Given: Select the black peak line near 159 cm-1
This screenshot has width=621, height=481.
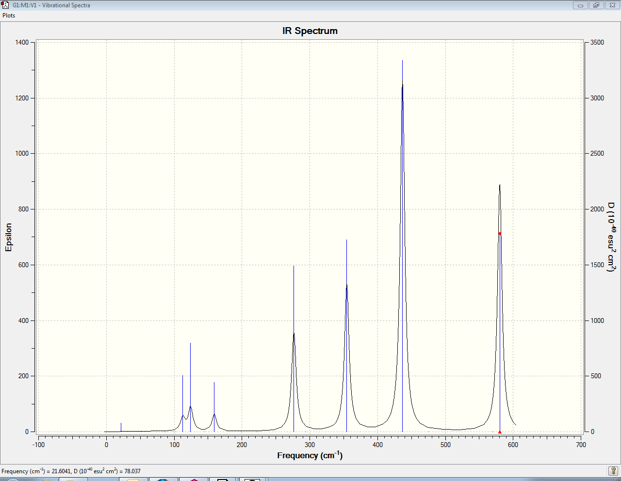Looking at the screenshot, I should (x=214, y=407).
